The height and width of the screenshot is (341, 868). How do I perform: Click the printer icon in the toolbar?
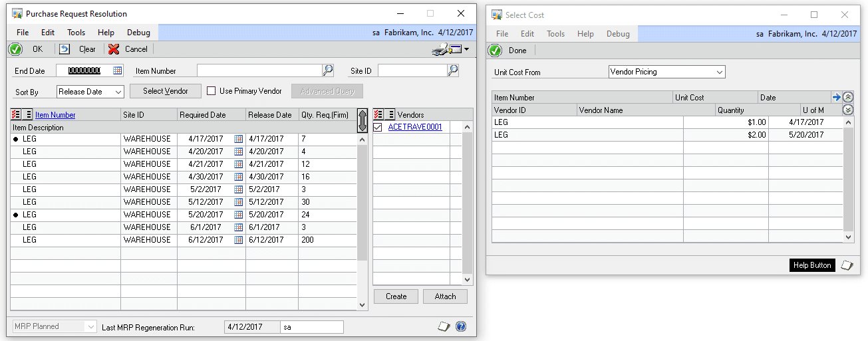click(440, 49)
